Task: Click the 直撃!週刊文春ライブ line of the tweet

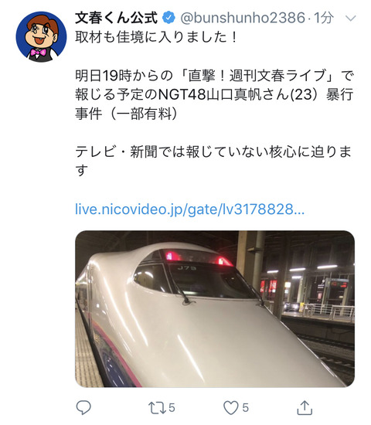Action: coord(215,76)
